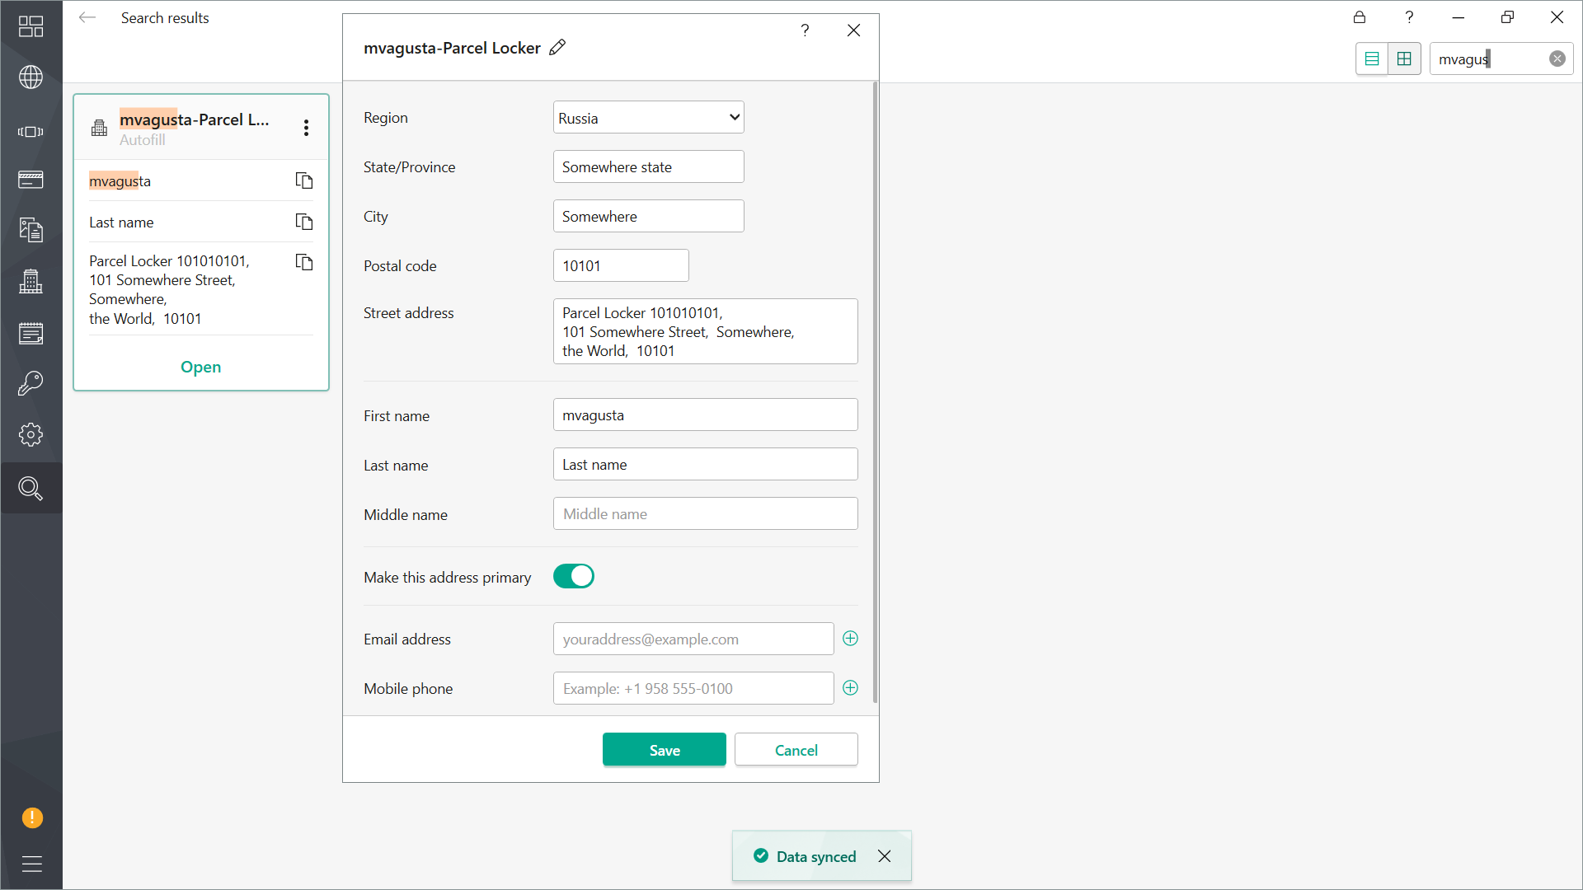The width and height of the screenshot is (1583, 890).
Task: Open the Bank cards section in the sidebar
Action: [x=31, y=180]
